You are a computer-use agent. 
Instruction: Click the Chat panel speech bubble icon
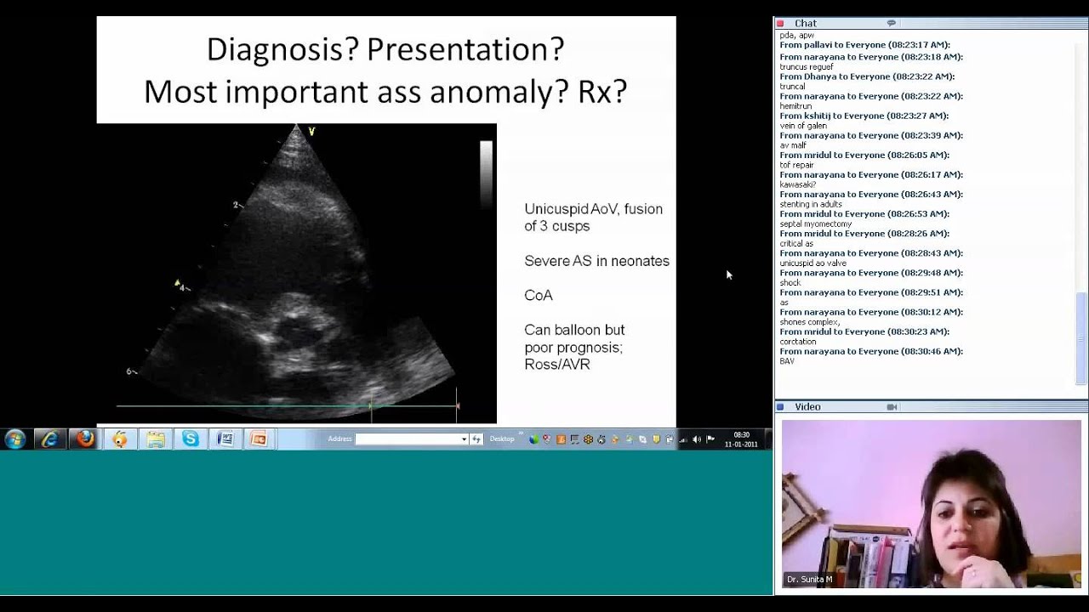[x=892, y=23]
